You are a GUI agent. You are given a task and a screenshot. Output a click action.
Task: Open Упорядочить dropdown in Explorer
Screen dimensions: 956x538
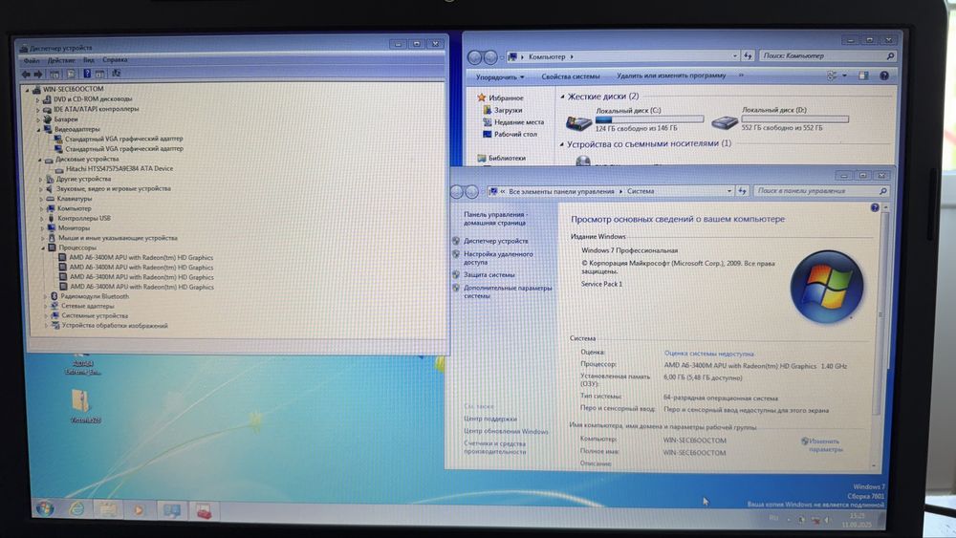pyautogui.click(x=500, y=77)
